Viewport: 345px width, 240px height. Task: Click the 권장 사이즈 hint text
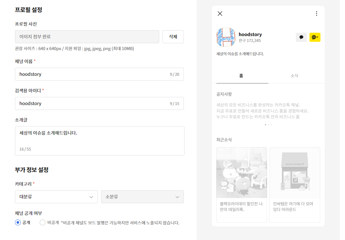[x=74, y=49]
